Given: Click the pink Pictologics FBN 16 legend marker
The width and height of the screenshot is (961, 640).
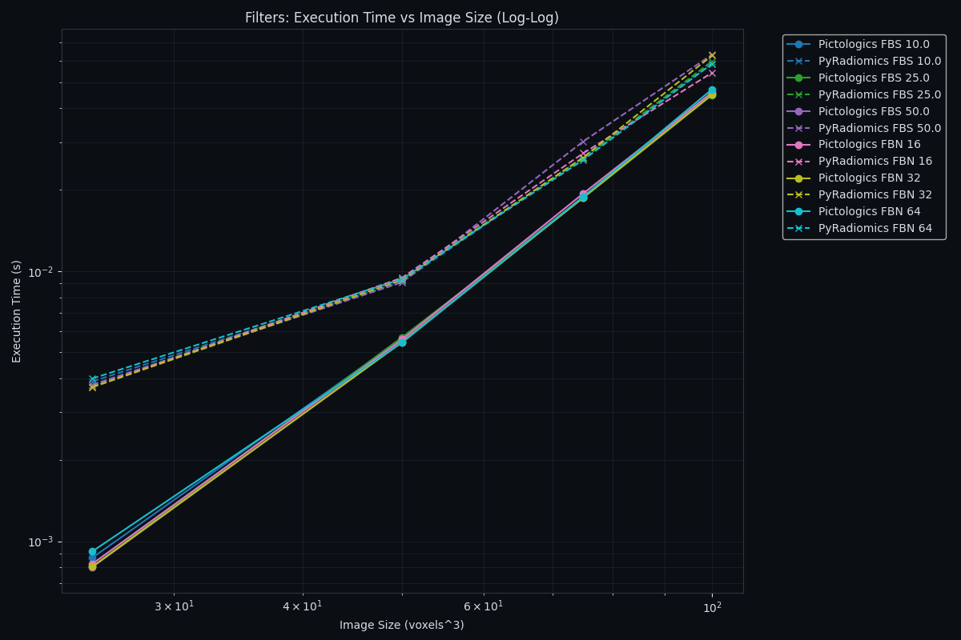Looking at the screenshot, I should point(798,145).
